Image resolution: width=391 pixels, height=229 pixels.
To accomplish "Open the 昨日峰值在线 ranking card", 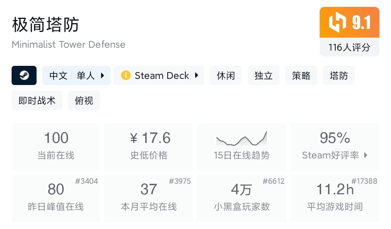I will 56,198.
